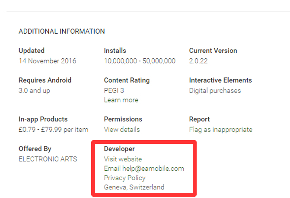
Task: Select the 10,000,000 - 50,000,000 installs text
Action: coord(140,61)
